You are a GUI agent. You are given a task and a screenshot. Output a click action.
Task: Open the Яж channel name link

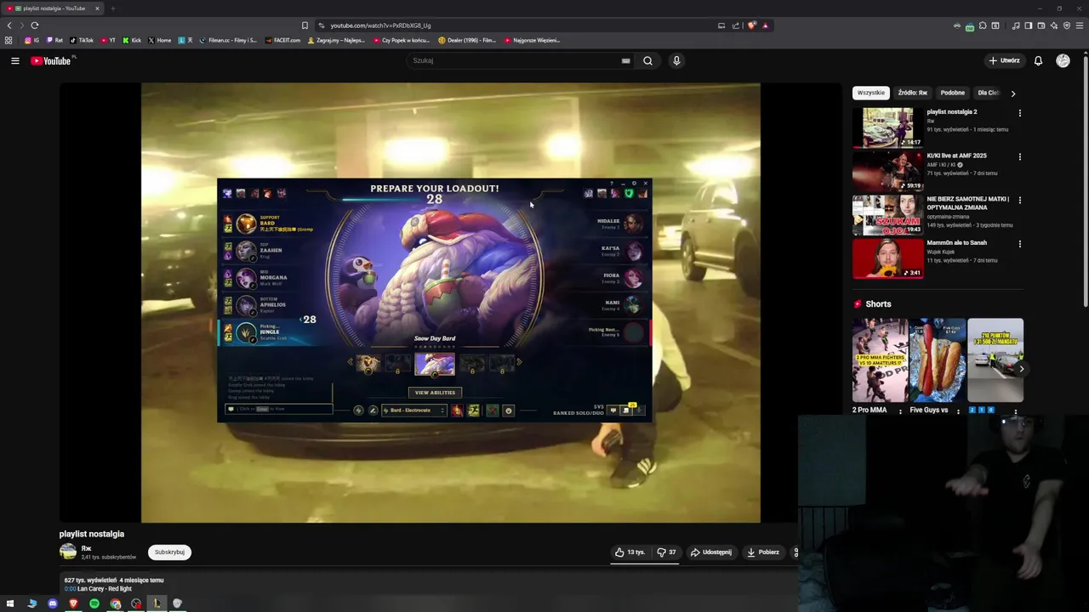(x=86, y=548)
